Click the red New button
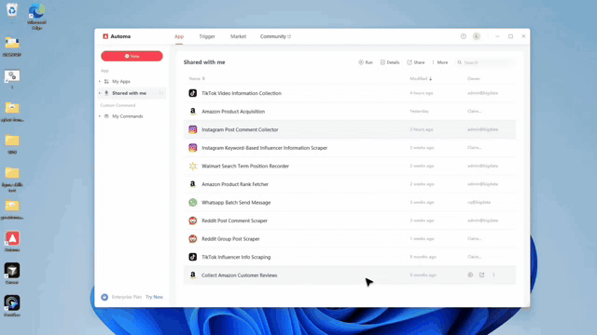This screenshot has width=597, height=335. click(x=132, y=56)
